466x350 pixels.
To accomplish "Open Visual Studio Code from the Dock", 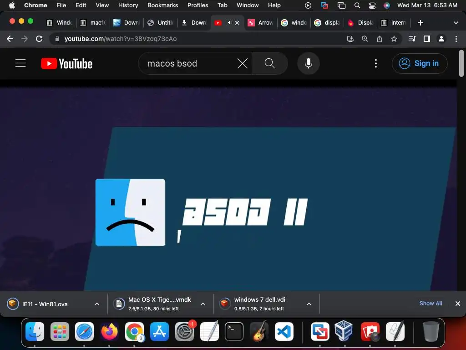I will click(284, 331).
